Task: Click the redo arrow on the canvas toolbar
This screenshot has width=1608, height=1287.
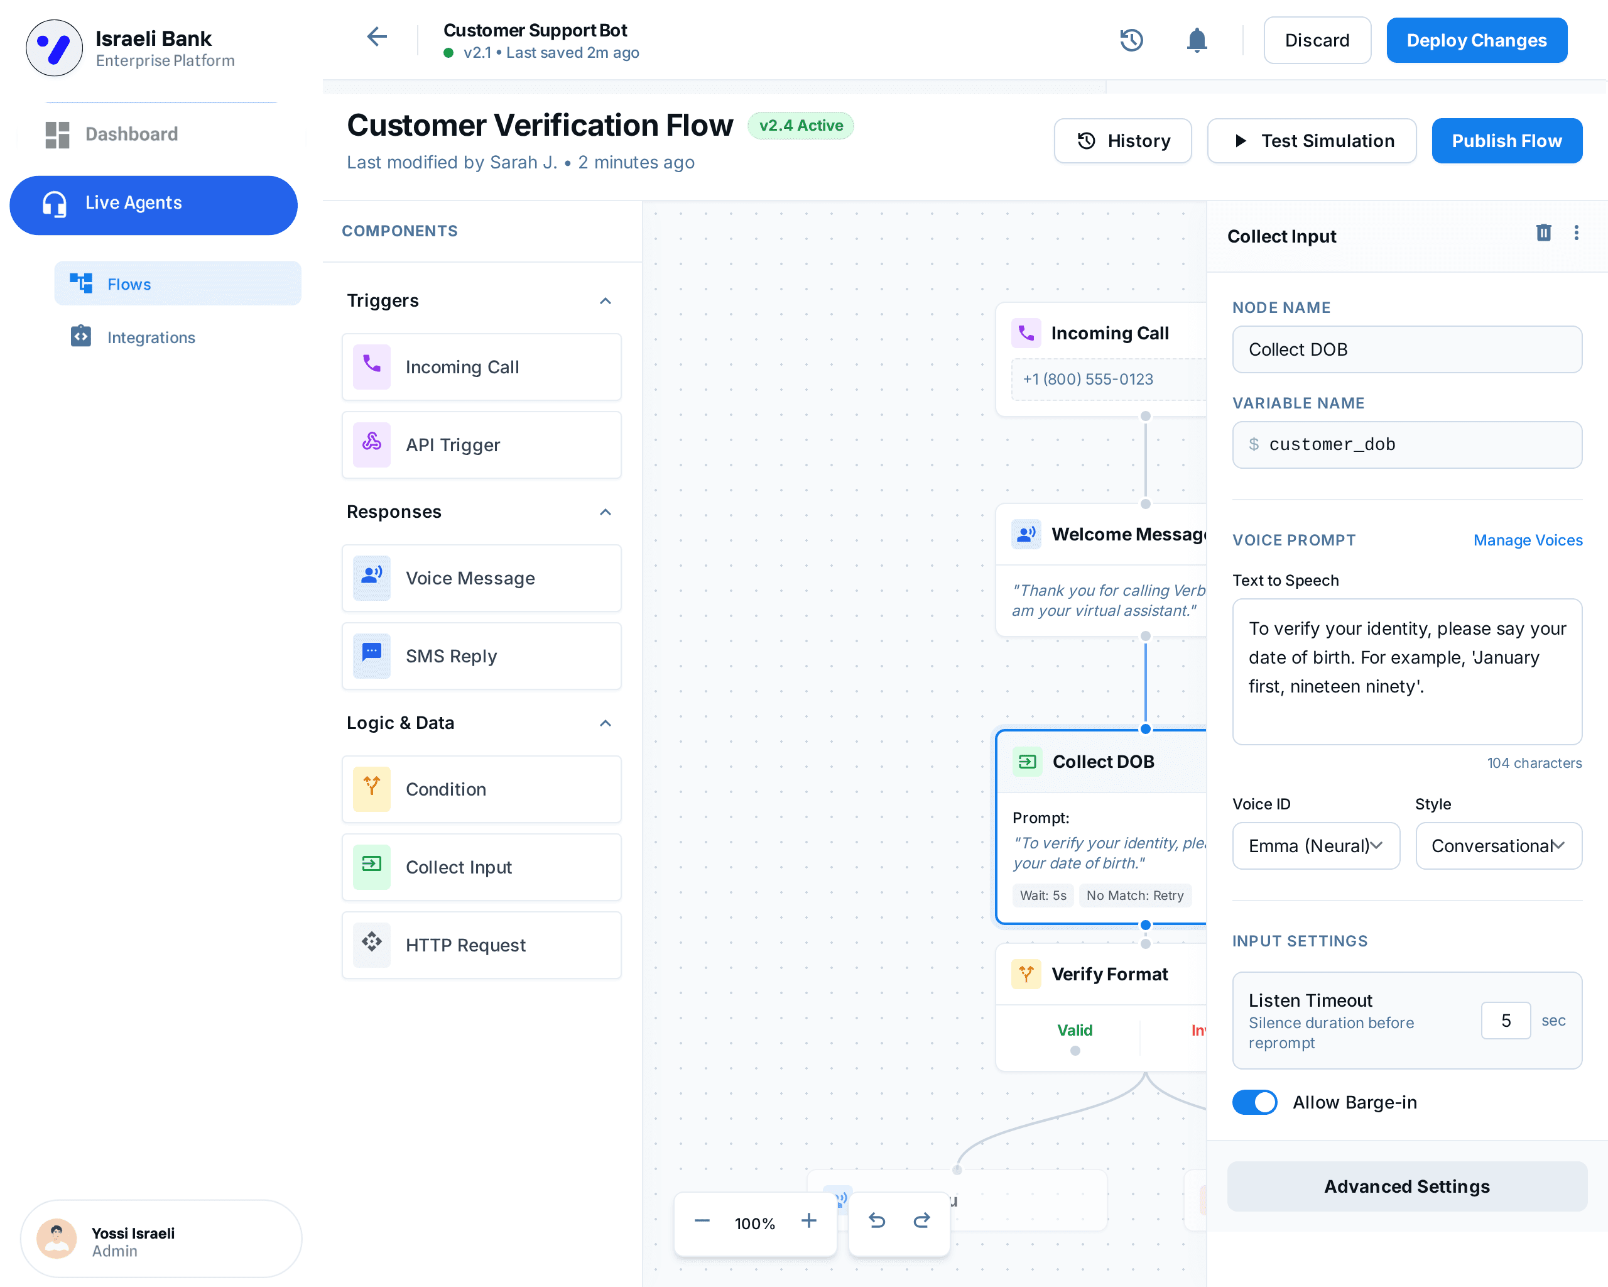Action: [922, 1220]
